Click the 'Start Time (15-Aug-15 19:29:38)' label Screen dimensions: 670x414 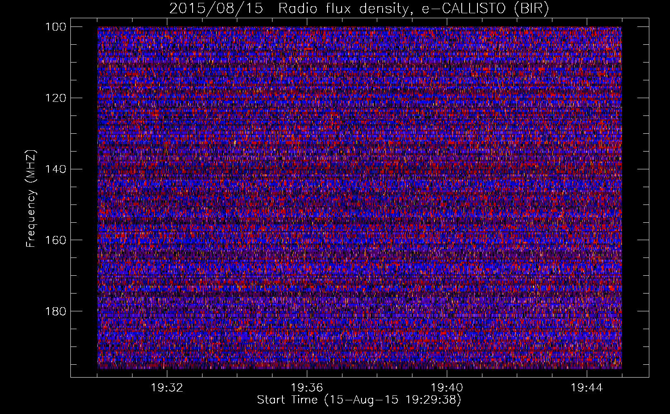pos(359,400)
